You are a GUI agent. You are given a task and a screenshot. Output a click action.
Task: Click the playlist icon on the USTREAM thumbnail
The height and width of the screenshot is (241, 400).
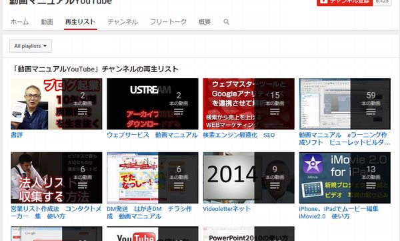tap(179, 111)
